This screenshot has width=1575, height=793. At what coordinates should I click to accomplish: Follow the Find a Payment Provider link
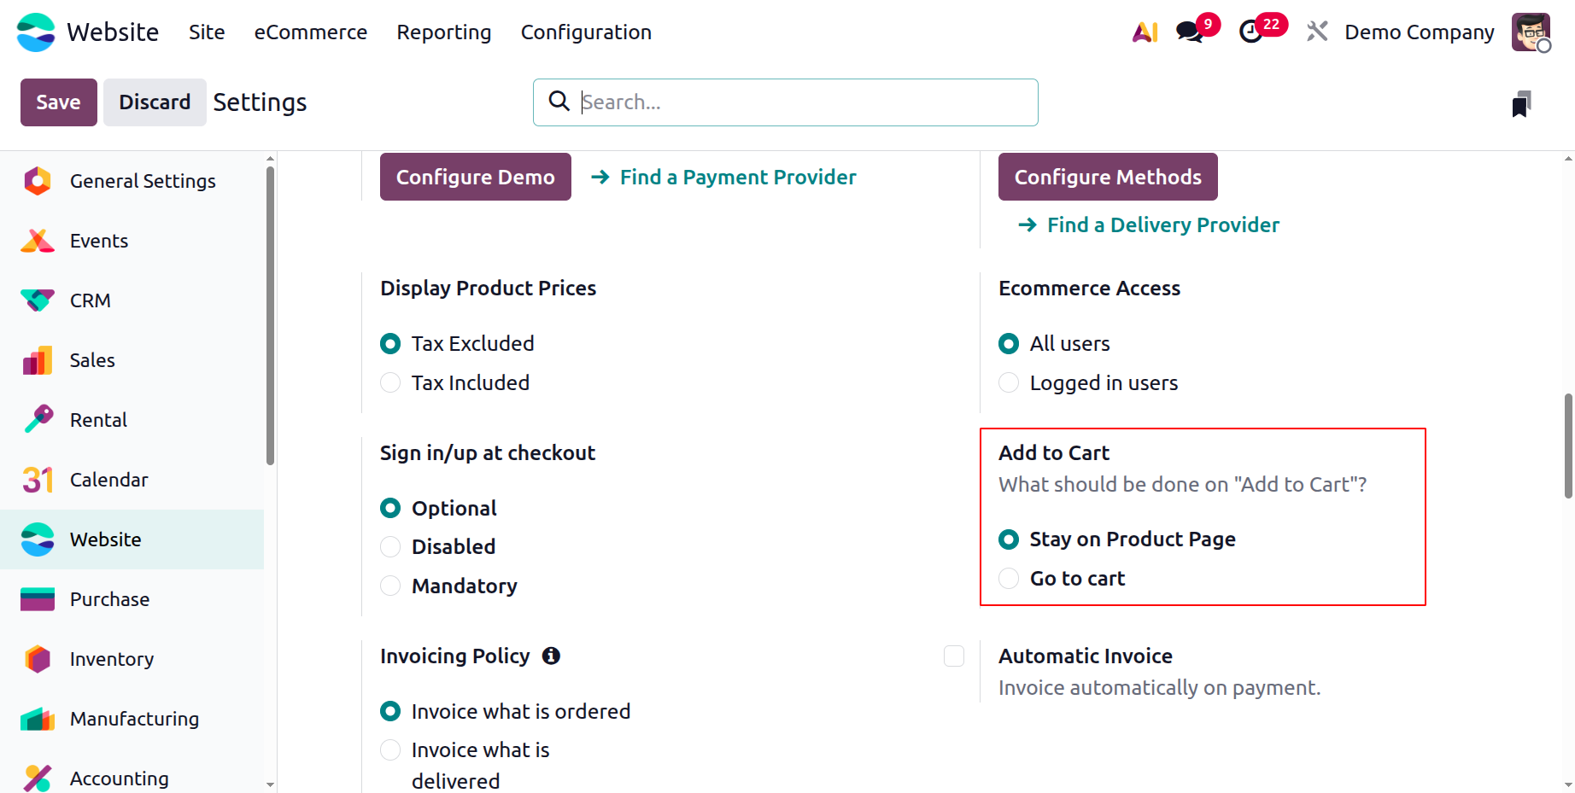738,177
